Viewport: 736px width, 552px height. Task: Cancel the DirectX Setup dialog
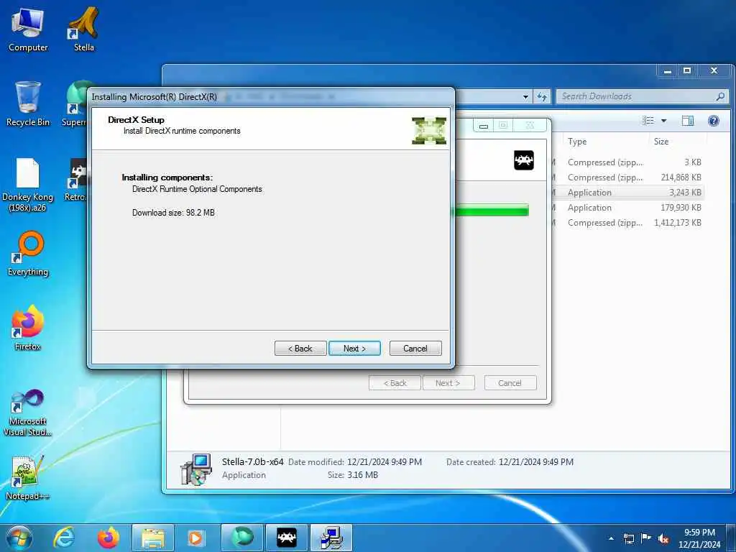(415, 349)
